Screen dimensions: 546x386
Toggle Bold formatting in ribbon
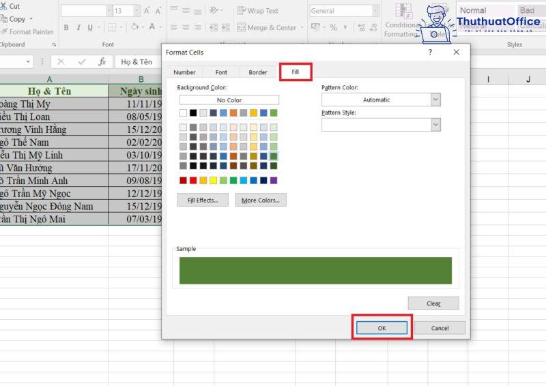[x=66, y=27]
